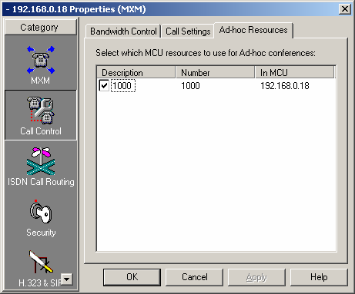Uncheck the 1000 MCU resource checkbox
355x294 pixels.
point(104,85)
